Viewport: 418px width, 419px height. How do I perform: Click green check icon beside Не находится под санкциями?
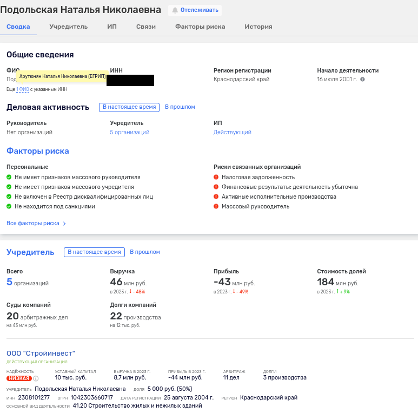click(x=9, y=206)
